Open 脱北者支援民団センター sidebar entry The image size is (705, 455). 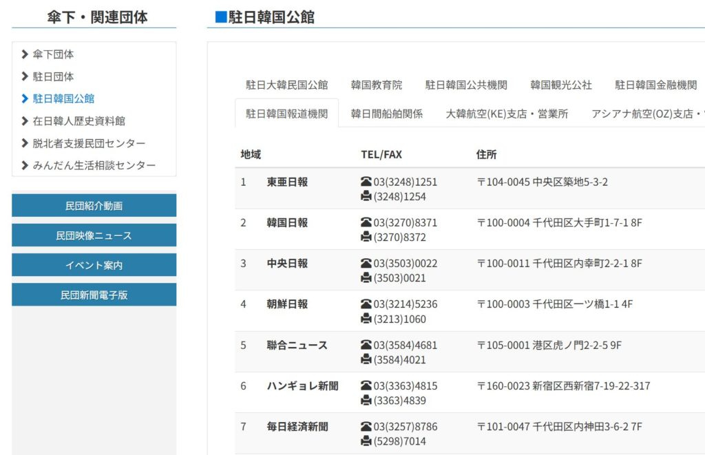89,143
